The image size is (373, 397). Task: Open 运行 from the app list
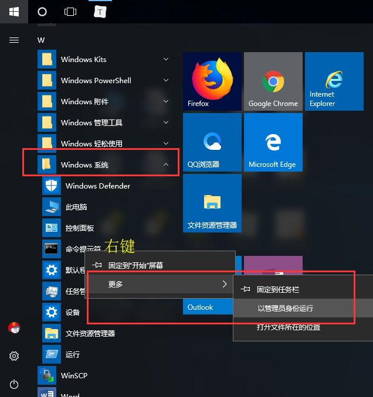pos(73,354)
